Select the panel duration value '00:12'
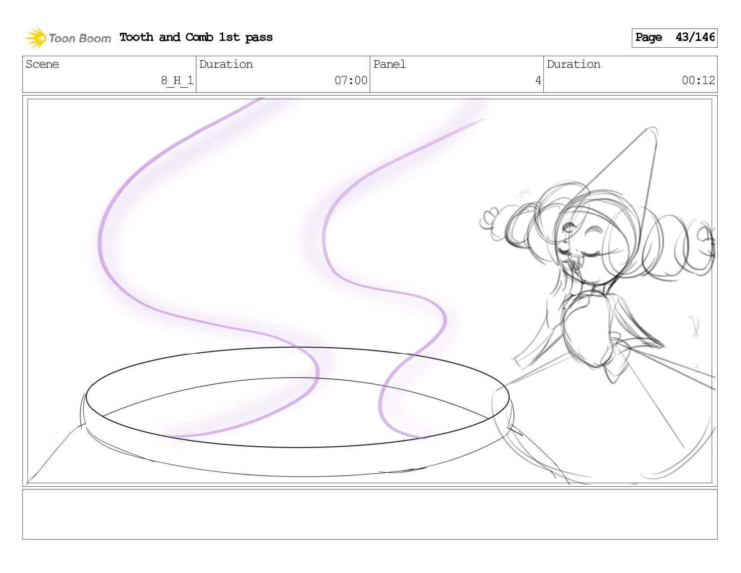 698,80
